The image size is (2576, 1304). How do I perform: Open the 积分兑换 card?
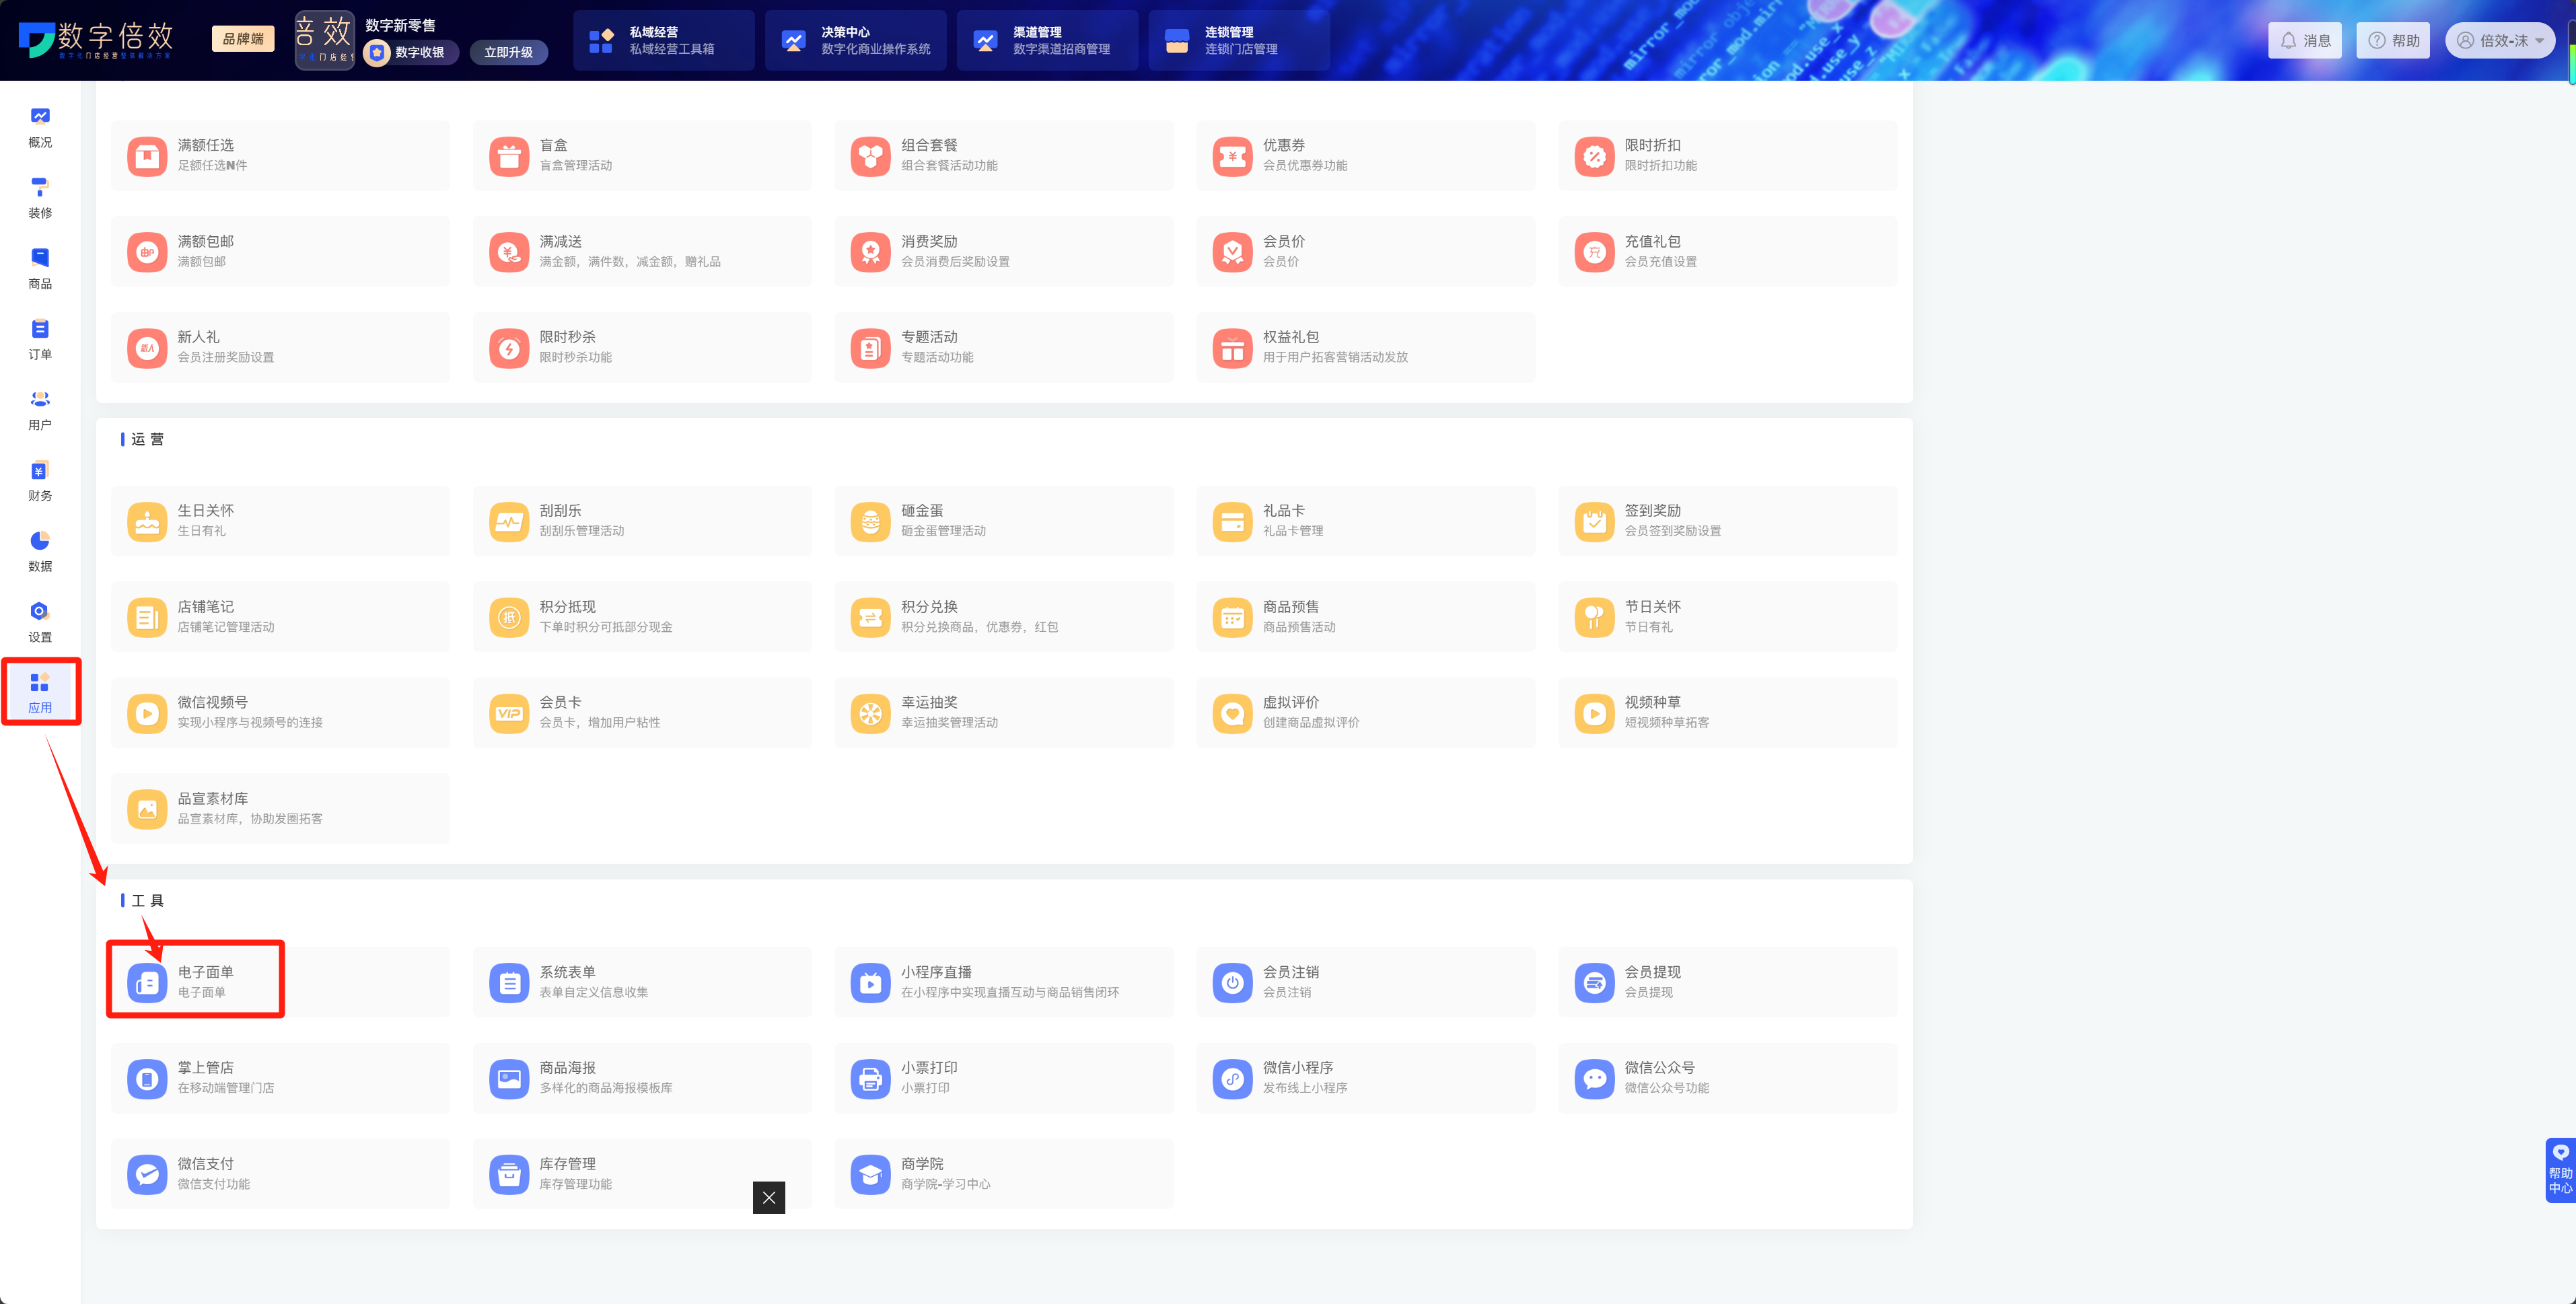click(1004, 617)
